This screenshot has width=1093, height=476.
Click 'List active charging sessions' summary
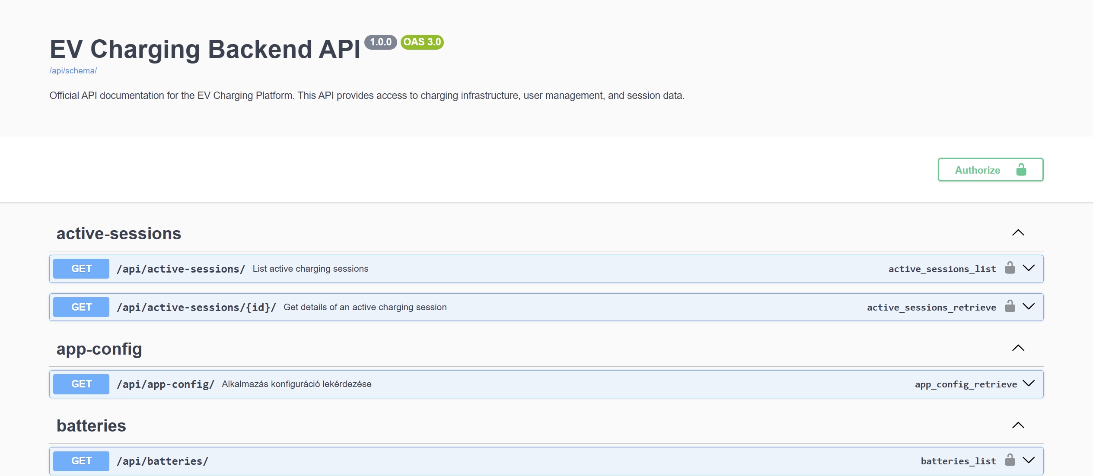point(310,269)
